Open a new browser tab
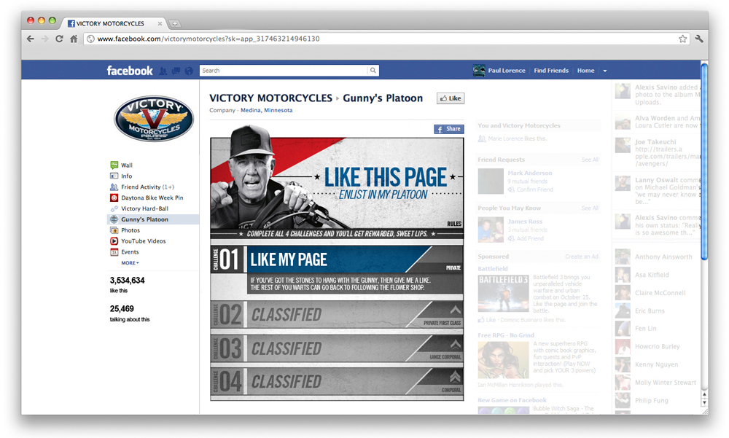The image size is (729, 438). pos(175,23)
